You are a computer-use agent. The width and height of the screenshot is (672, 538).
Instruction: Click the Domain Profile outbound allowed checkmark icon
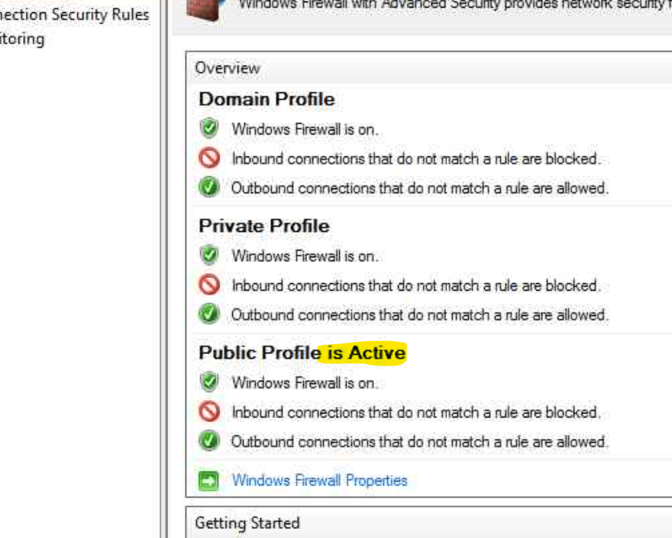pos(209,187)
